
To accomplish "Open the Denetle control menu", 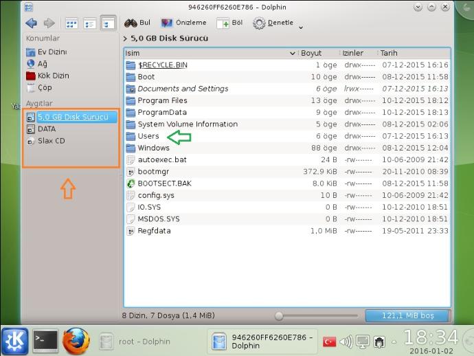I will pyautogui.click(x=273, y=23).
